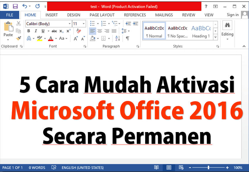
Task: Increase indent icon
Action: [x=136, y=23]
